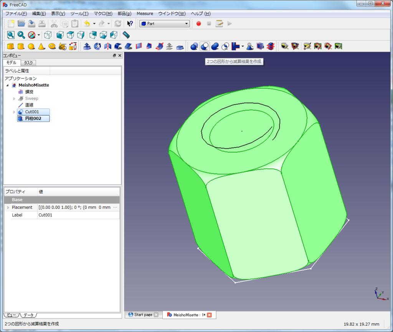Select the MeishoMisette document tab
Screen dimensions: 393x332
pyautogui.click(x=189, y=315)
